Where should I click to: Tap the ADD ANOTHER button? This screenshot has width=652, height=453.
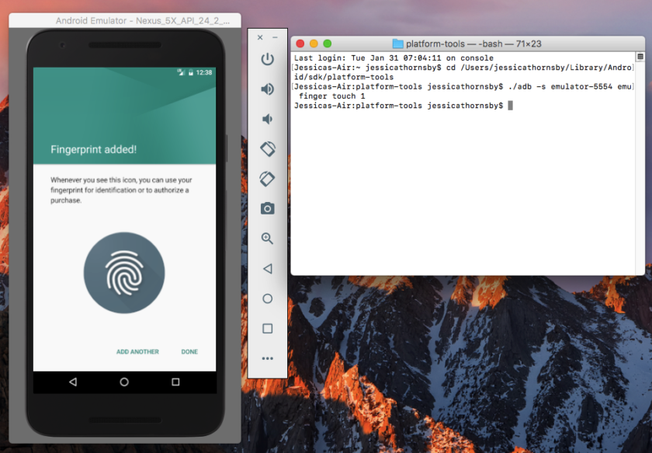[x=137, y=351]
